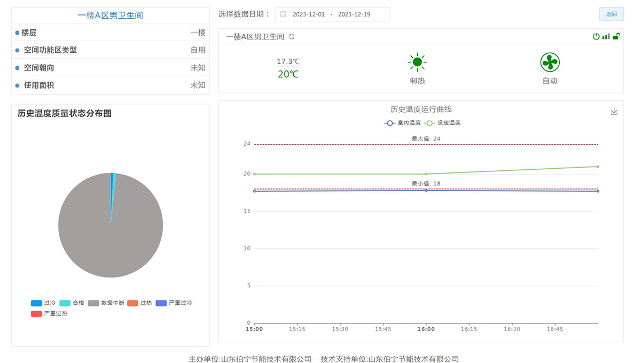Click the 技术支持单位 footer text

(x=390, y=359)
